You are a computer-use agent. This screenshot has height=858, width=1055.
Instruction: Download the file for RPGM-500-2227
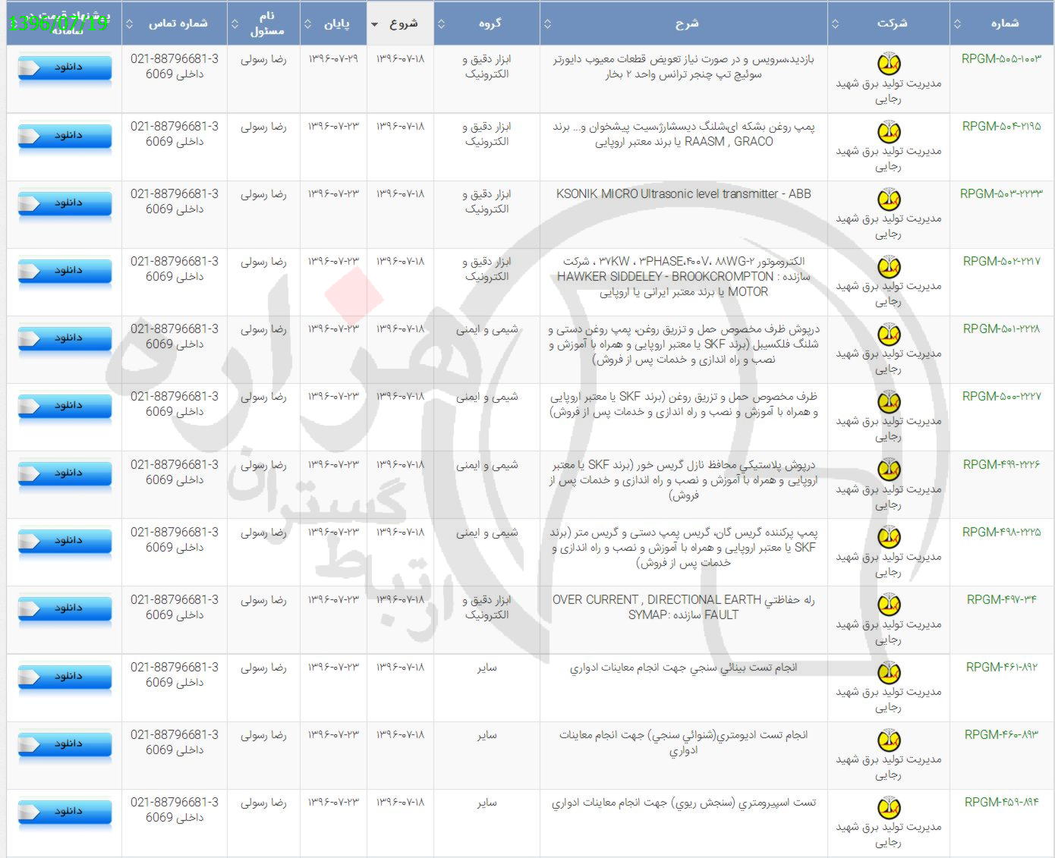(x=65, y=405)
